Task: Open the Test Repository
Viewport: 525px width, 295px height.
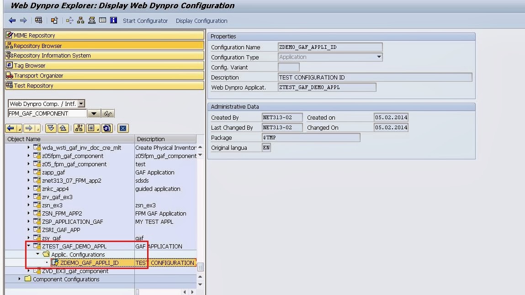Action: (x=105, y=86)
